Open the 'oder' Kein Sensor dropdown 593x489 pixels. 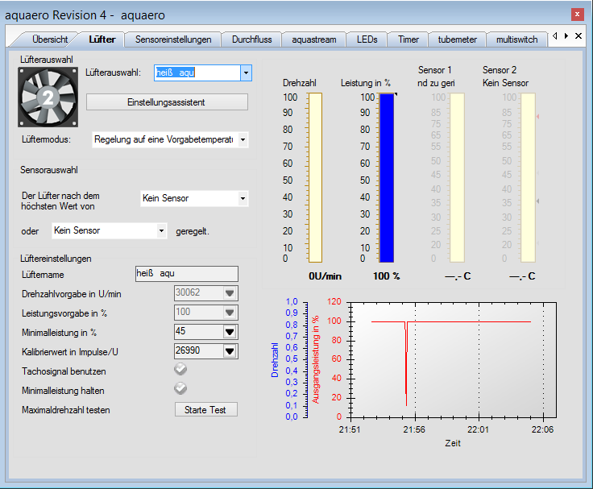(x=161, y=230)
